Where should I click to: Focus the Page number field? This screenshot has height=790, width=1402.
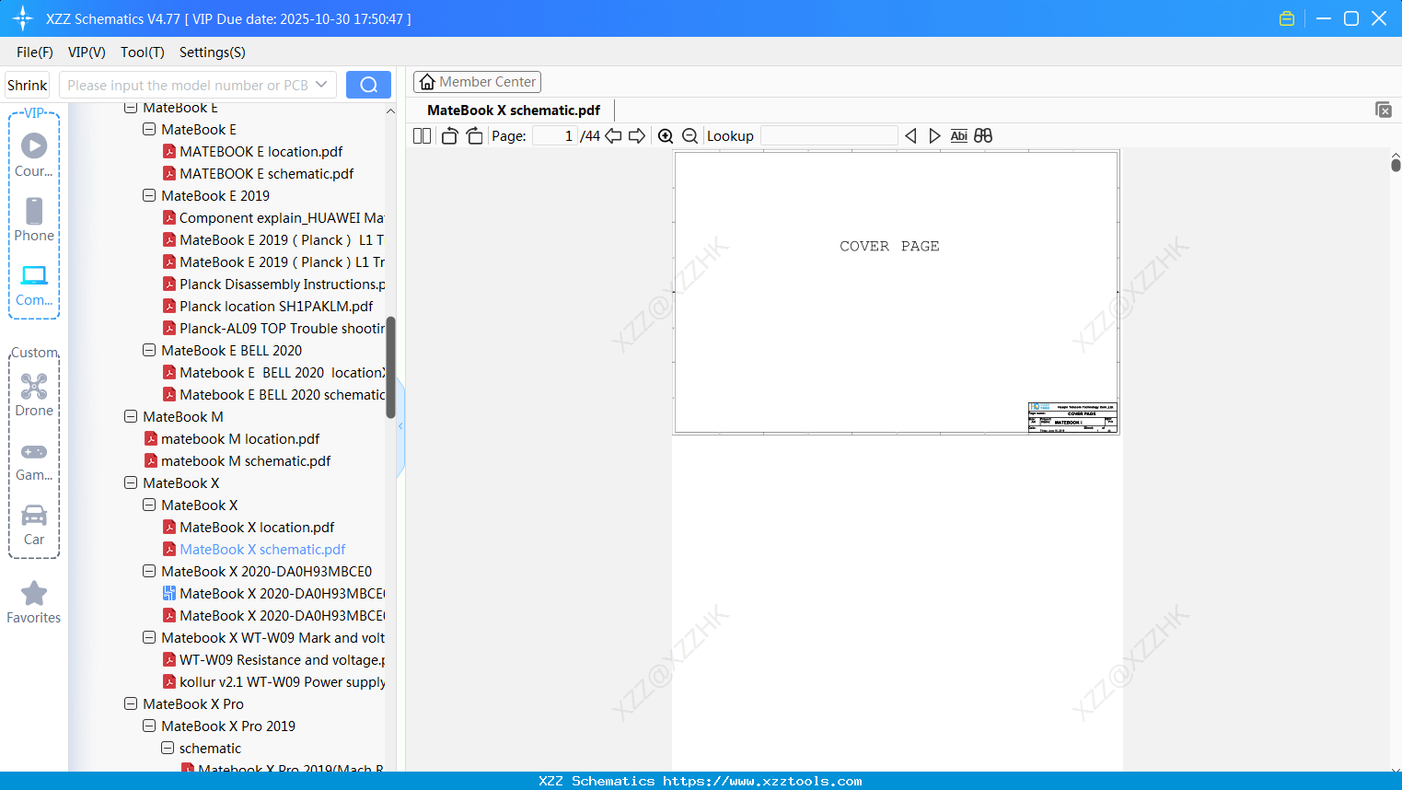[x=555, y=136]
